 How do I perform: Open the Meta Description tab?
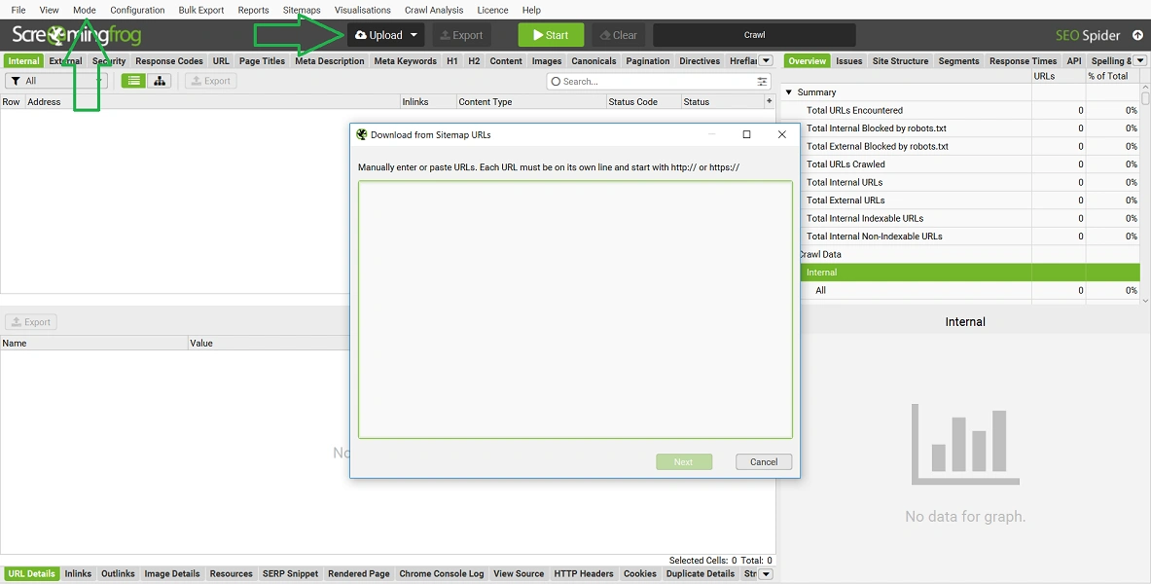(330, 61)
